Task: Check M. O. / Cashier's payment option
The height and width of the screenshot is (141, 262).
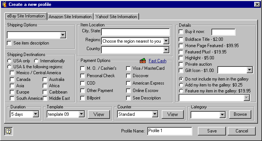Action: [x=82, y=69]
